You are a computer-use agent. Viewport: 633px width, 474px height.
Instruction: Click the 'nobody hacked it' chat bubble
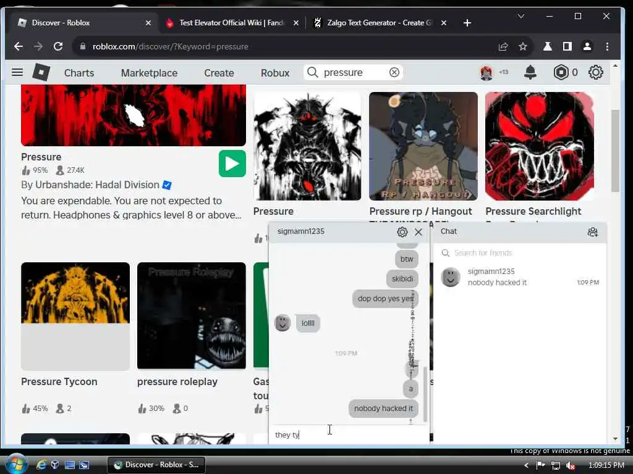click(x=383, y=409)
